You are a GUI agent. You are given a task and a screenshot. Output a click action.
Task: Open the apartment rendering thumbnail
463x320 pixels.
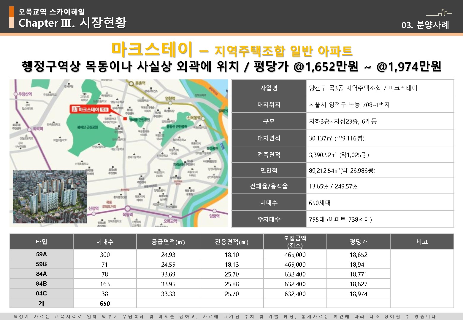point(50,197)
